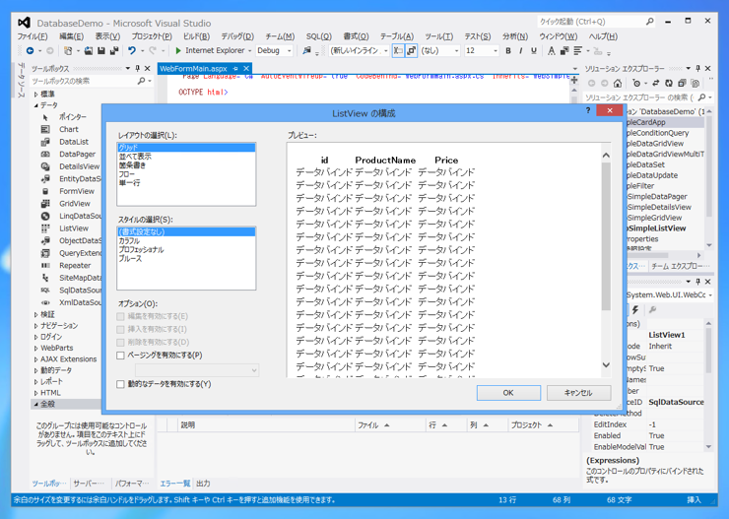Click the navigate backward toolbar icon

pos(31,50)
